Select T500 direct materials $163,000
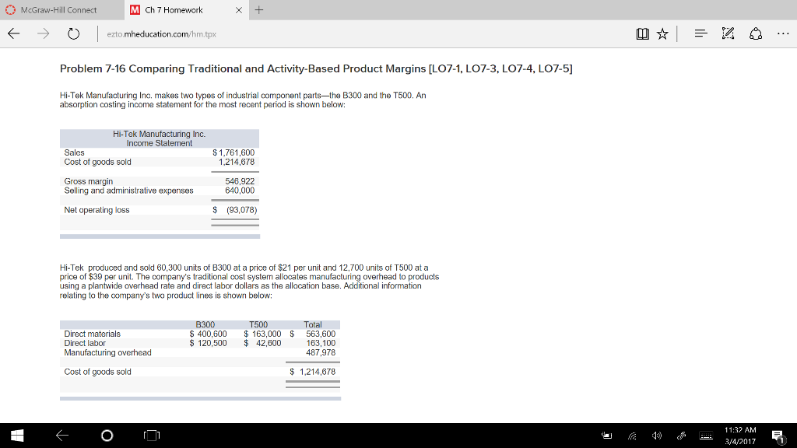This screenshot has height=448, width=797. [262, 334]
